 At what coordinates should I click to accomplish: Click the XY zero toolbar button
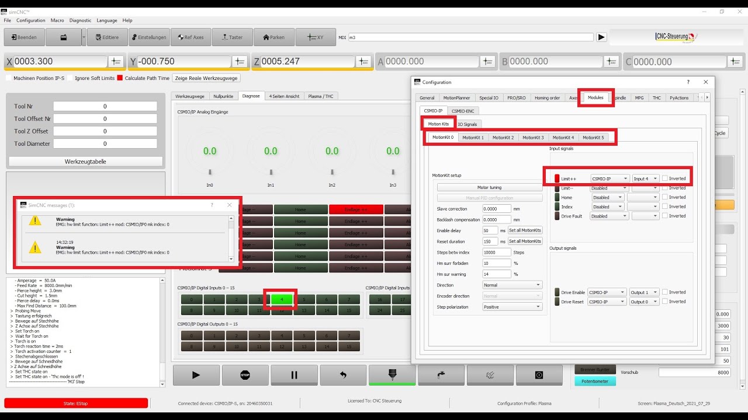click(316, 37)
